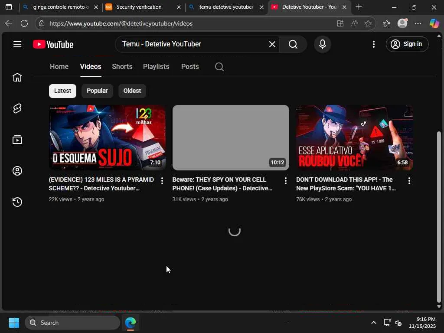This screenshot has height=333, width=444.
Task: Click the taskbar Search box
Action: pyautogui.click(x=72, y=323)
